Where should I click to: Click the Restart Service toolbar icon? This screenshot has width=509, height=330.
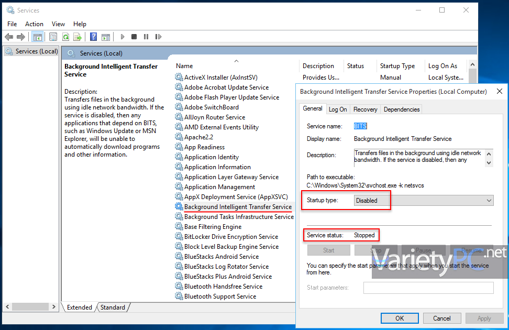coord(158,37)
